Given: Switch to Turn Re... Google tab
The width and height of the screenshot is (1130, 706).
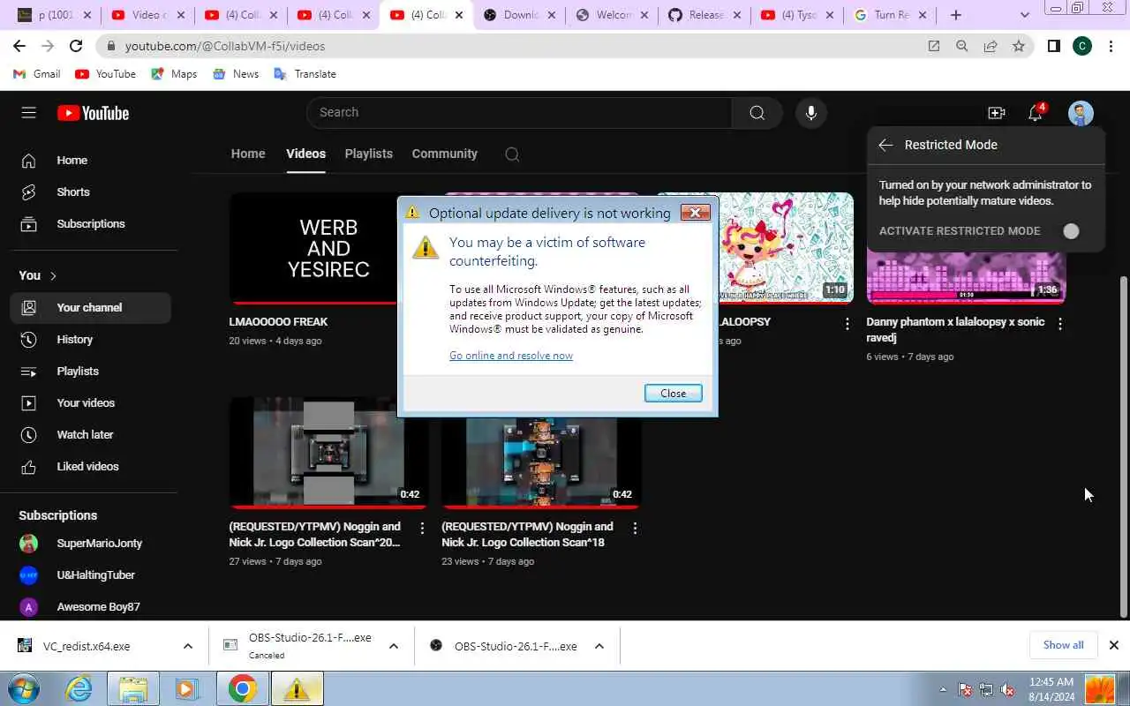Looking at the screenshot, I should (x=889, y=15).
